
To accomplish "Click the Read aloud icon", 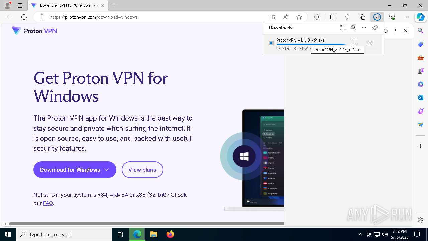I will pos(286,17).
